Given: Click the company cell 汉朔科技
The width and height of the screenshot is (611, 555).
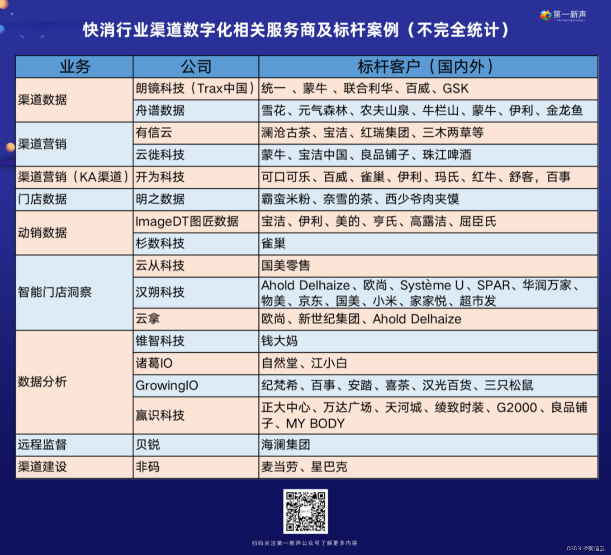Looking at the screenshot, I should point(196,293).
